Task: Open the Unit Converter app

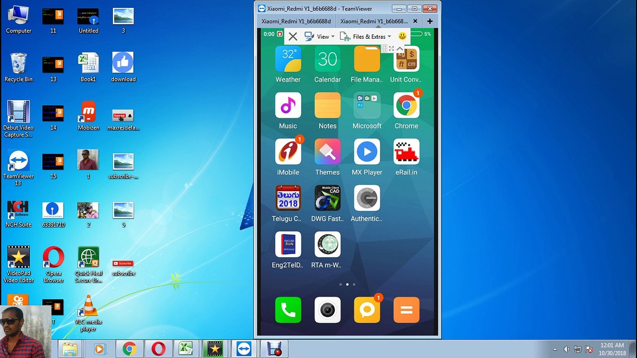Action: [406, 60]
